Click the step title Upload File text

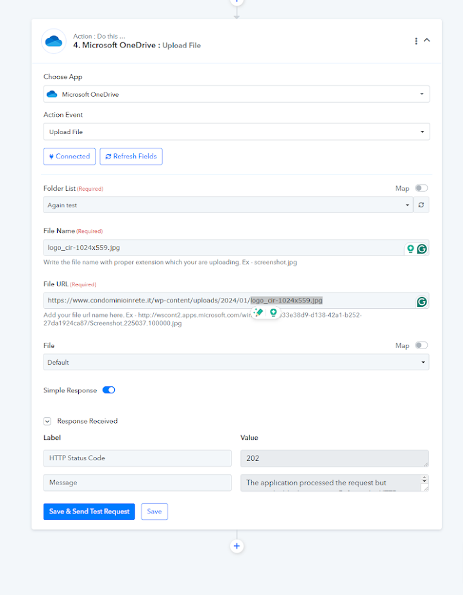coord(181,46)
